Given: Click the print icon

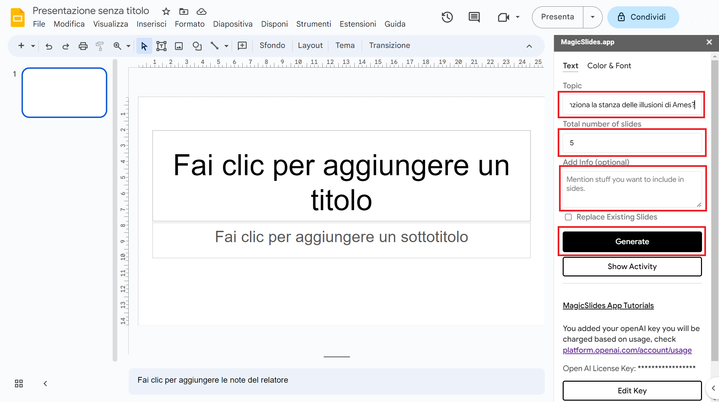Looking at the screenshot, I should click(x=83, y=46).
